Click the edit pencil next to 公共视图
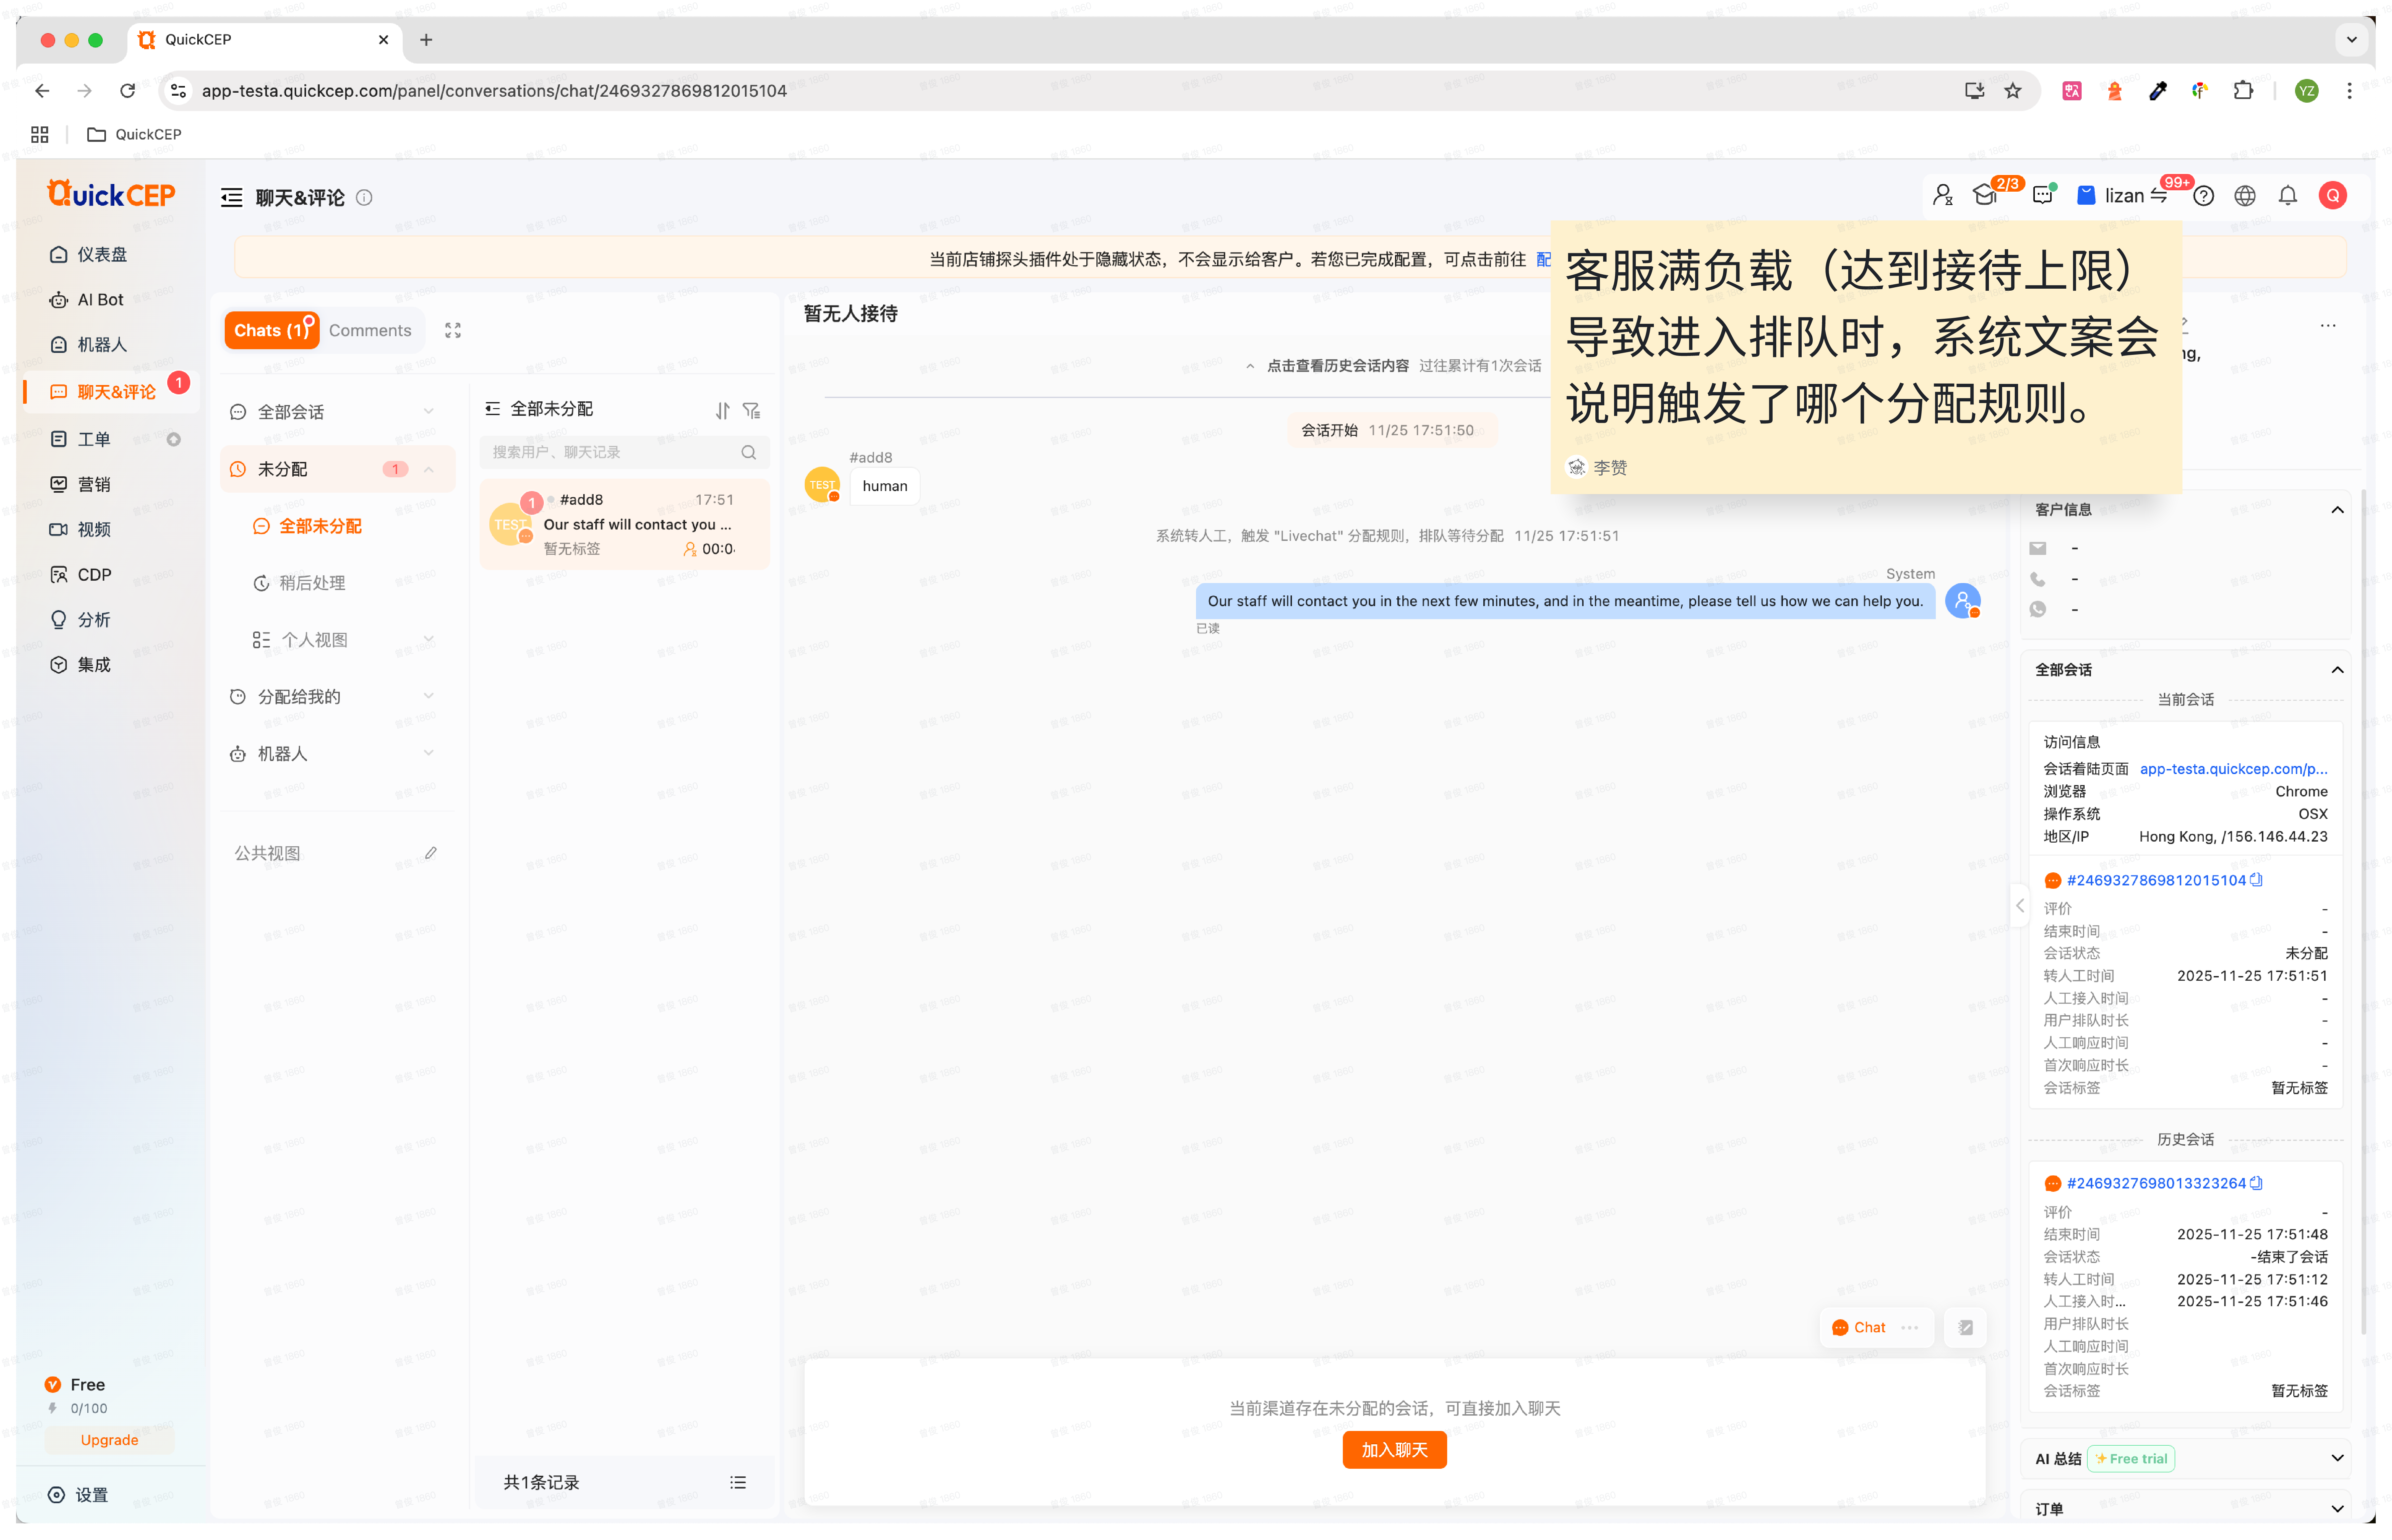 click(x=431, y=853)
